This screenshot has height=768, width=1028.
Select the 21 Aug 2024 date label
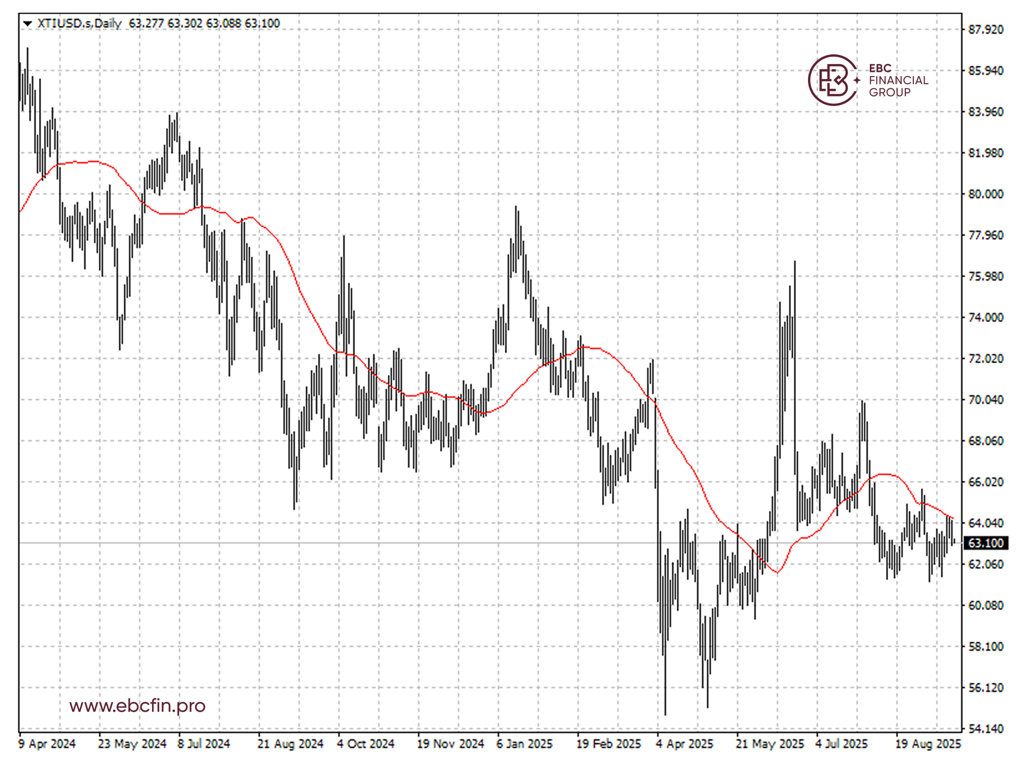(x=290, y=744)
